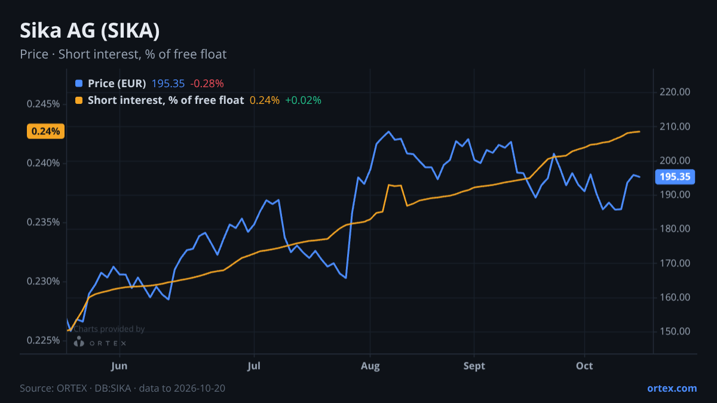
Task: Click the 0.235% left axis label
Action: coord(43,222)
